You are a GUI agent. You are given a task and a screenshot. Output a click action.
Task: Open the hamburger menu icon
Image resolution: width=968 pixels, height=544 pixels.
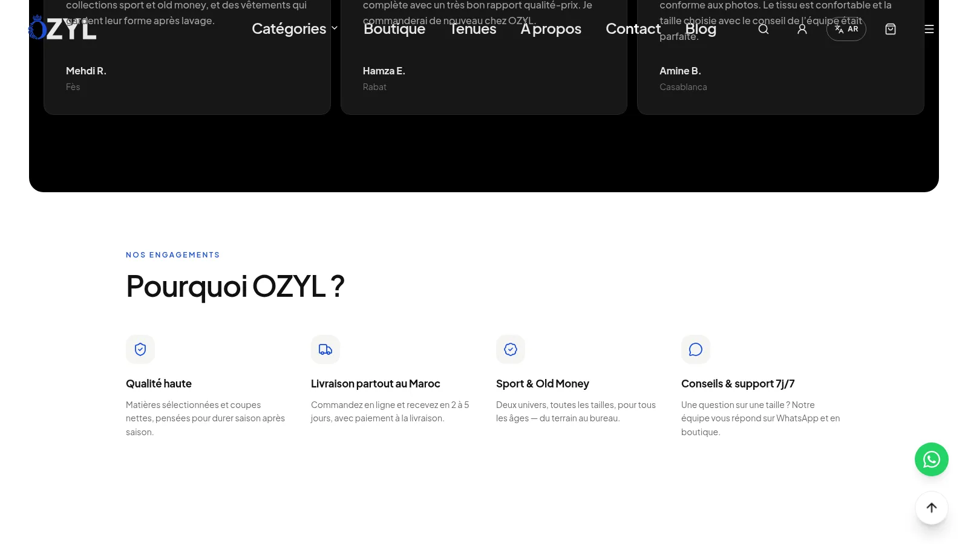[929, 29]
